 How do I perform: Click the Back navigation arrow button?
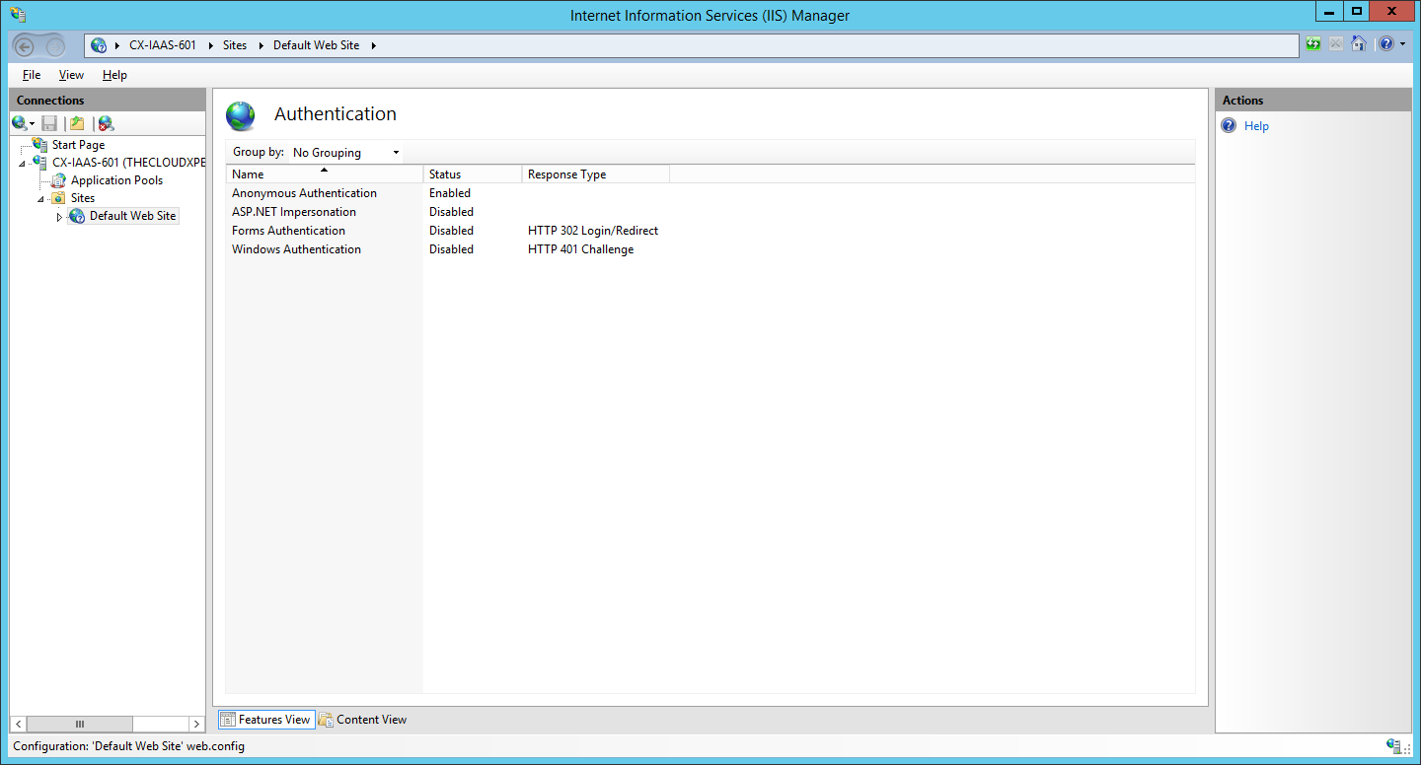point(26,45)
